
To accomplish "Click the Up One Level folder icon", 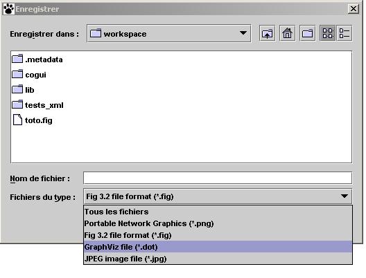I will (268, 33).
